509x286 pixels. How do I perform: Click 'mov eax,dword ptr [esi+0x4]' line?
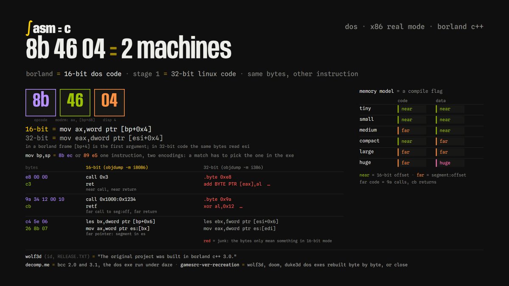click(x=111, y=138)
